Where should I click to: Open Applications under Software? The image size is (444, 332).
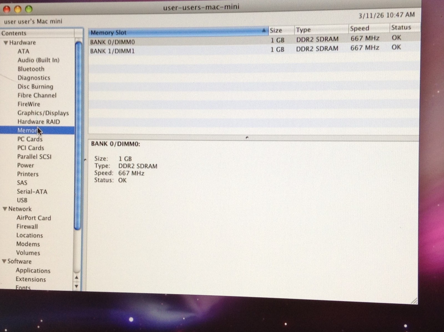tap(33, 271)
